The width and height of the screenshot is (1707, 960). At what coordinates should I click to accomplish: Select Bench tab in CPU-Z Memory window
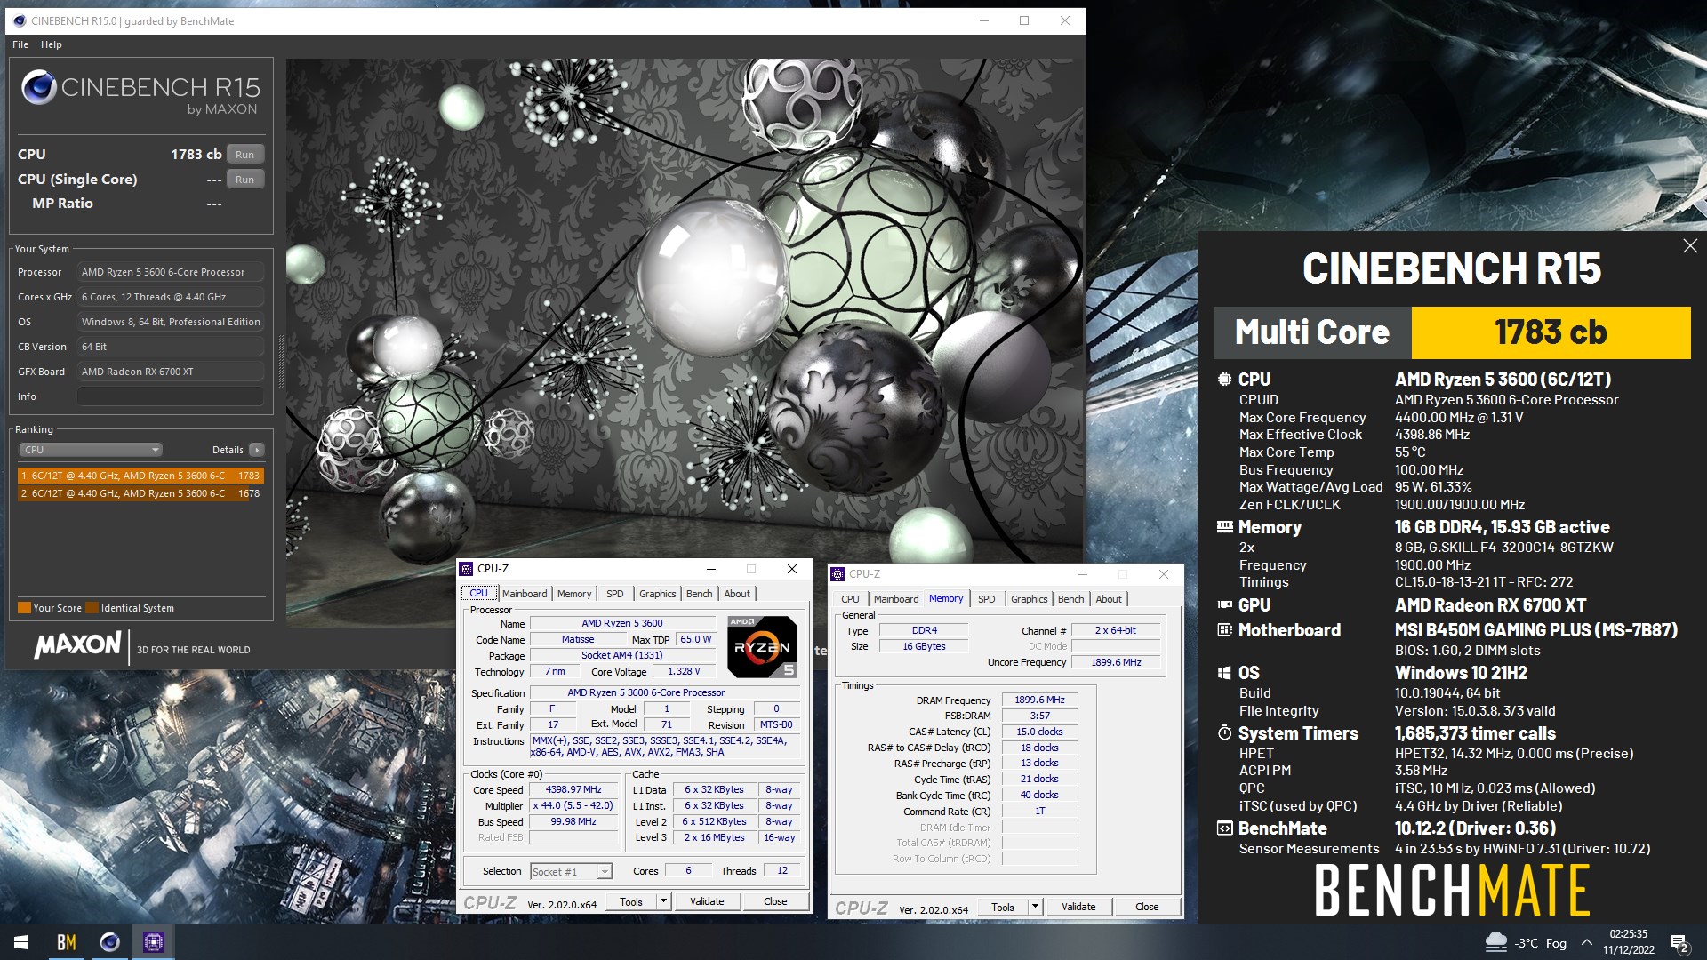1071,599
